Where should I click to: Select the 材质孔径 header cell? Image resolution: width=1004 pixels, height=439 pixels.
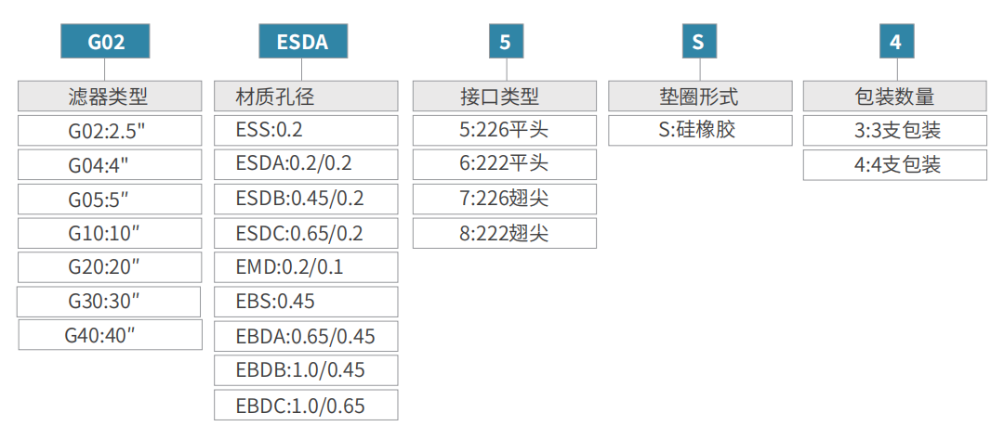click(305, 96)
